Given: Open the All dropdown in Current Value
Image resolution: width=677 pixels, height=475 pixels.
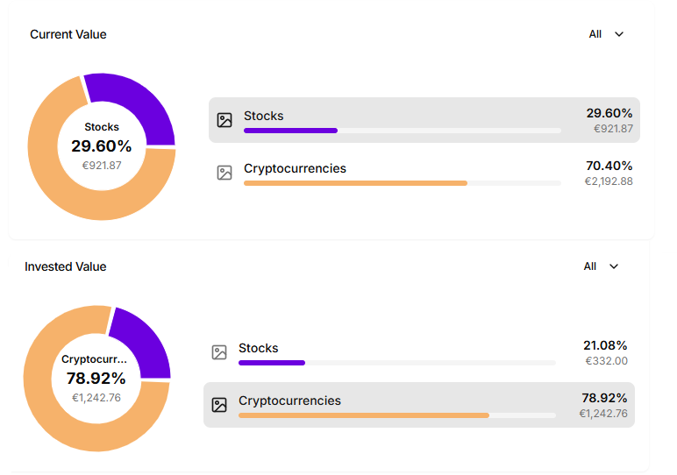Looking at the screenshot, I should coord(607,34).
